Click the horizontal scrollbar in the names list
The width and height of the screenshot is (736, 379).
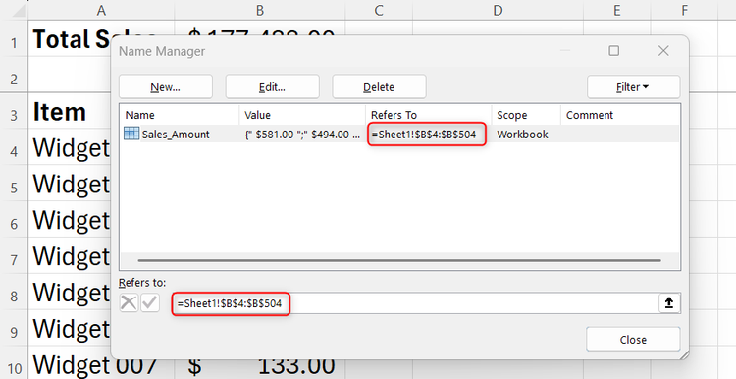399,260
